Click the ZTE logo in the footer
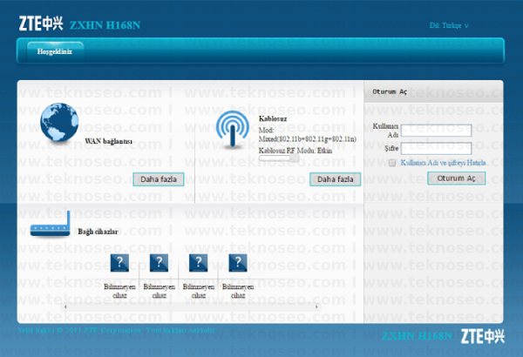 click(x=483, y=336)
